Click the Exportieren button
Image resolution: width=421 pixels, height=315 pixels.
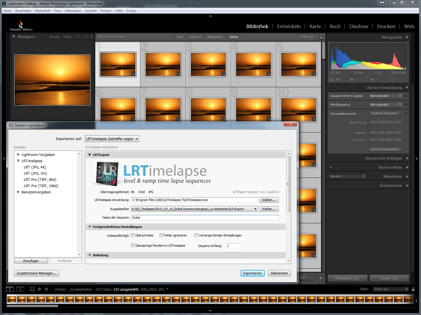click(x=252, y=273)
